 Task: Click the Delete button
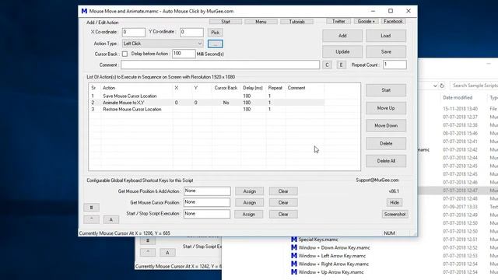tap(386, 143)
